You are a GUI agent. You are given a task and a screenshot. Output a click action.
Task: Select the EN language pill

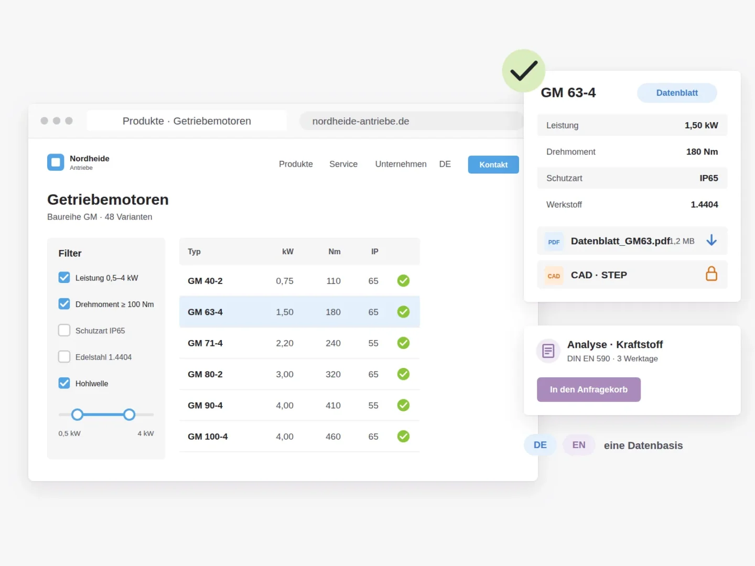pos(579,445)
